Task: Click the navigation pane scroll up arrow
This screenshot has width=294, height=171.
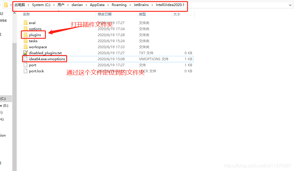Action: coord(14,13)
